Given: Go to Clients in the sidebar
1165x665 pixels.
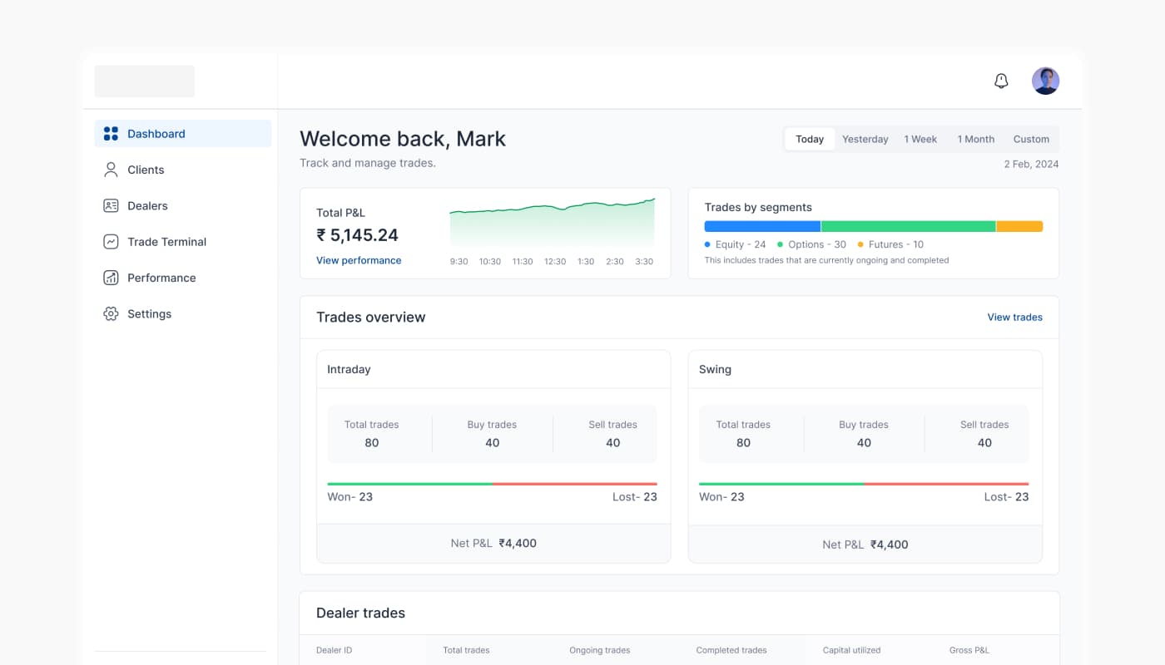Looking at the screenshot, I should pyautogui.click(x=183, y=170).
